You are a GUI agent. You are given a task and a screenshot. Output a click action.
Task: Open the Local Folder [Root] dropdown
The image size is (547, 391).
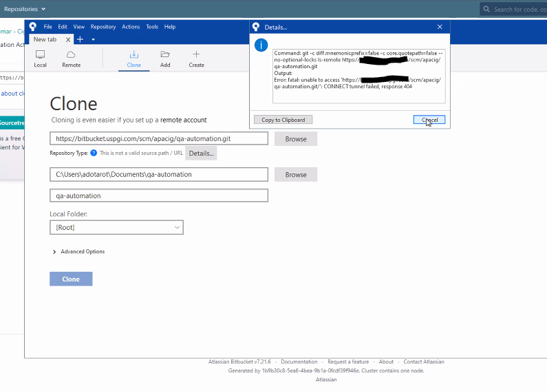(116, 227)
